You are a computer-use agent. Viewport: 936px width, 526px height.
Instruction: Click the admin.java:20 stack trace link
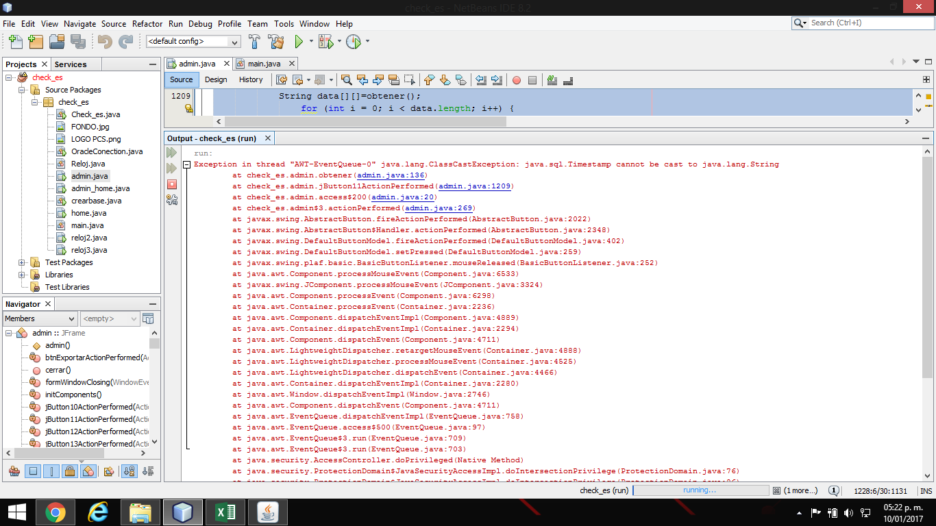pos(403,197)
